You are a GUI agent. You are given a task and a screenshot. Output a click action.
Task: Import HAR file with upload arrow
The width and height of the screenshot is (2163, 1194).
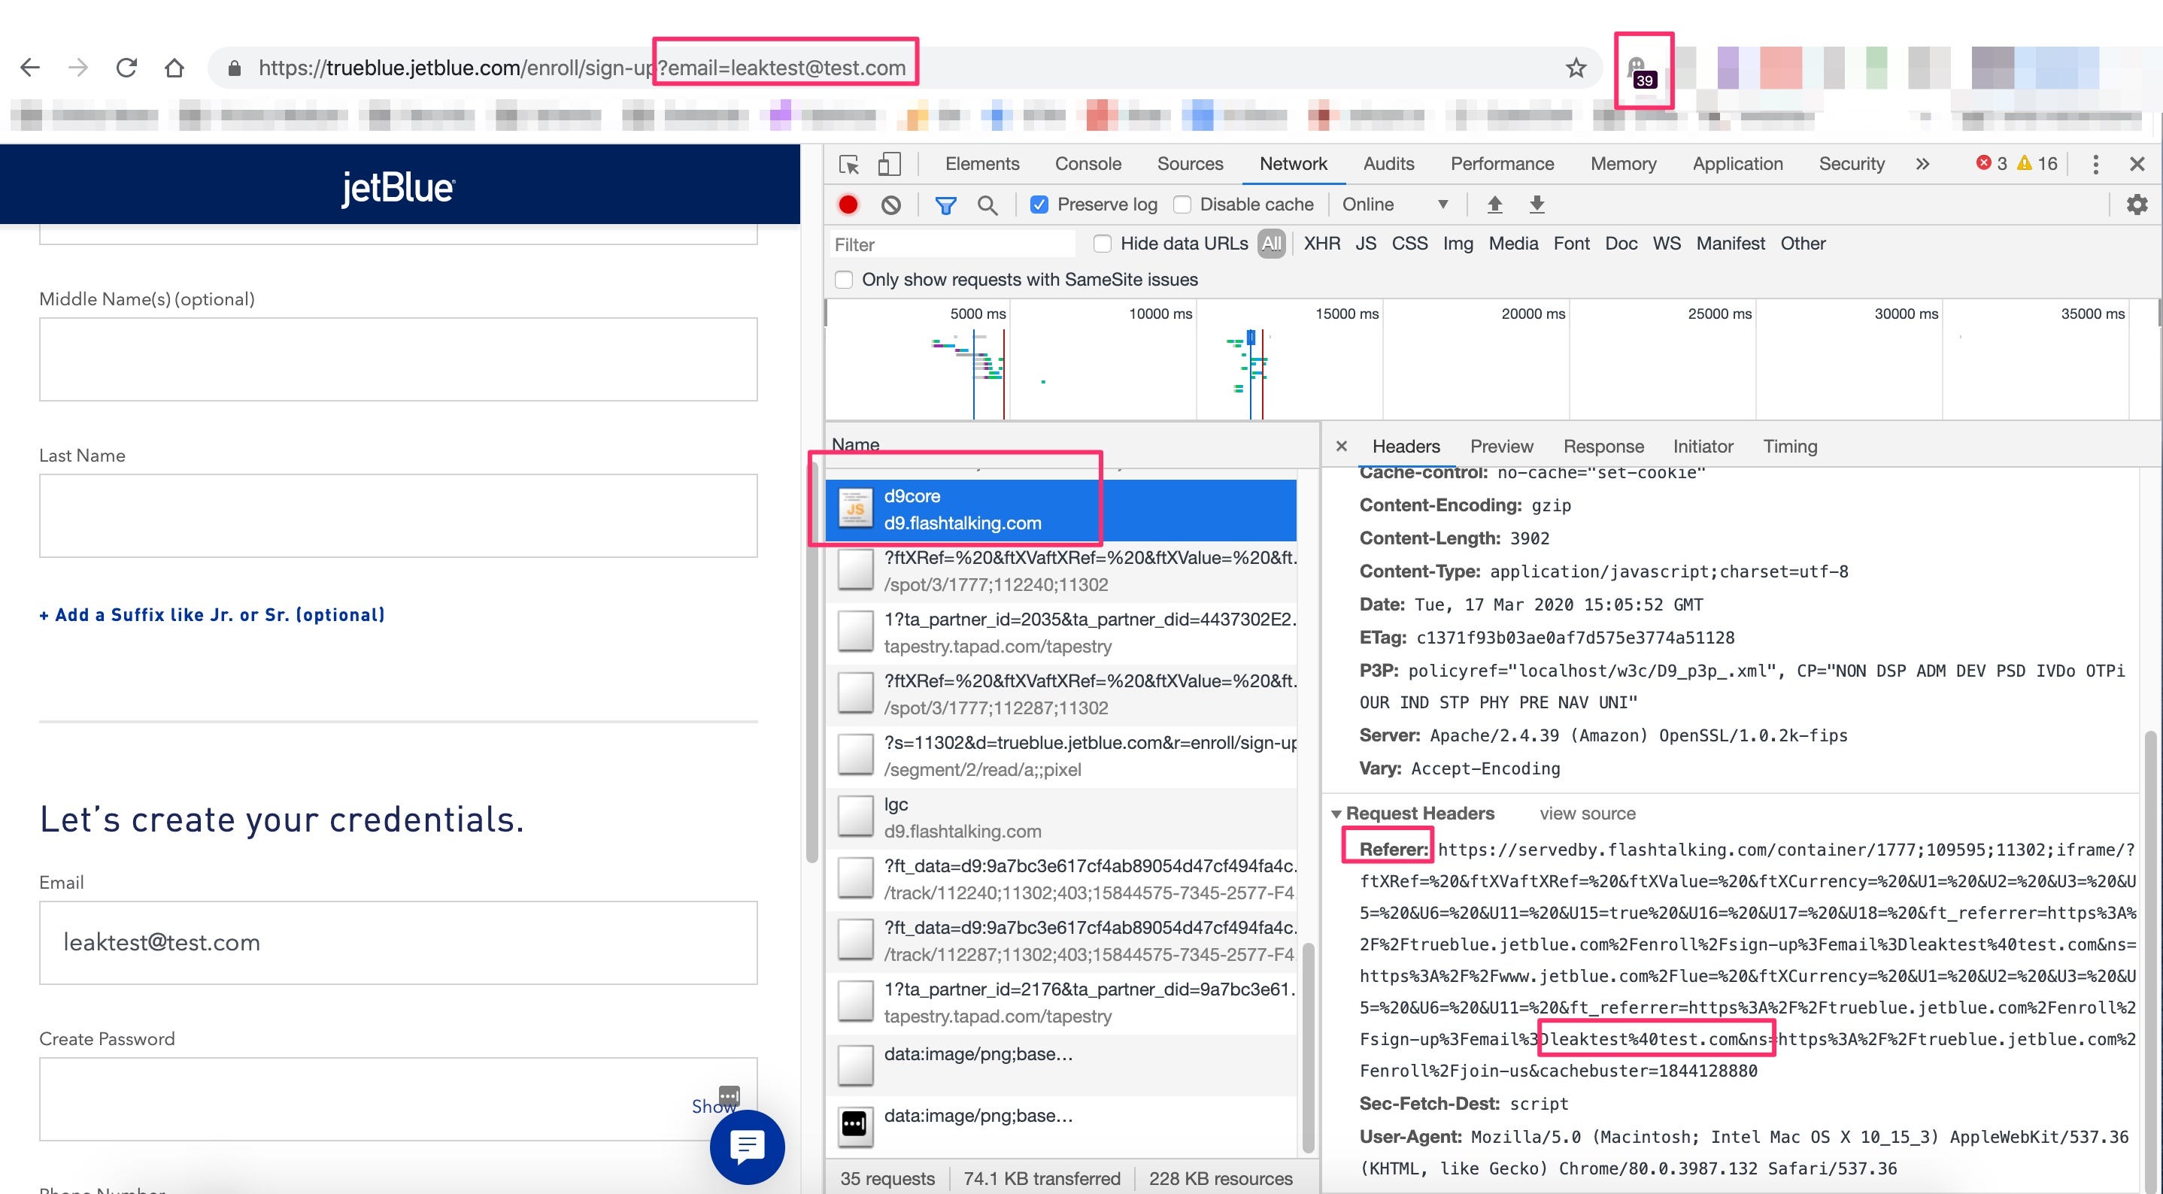click(x=1494, y=204)
